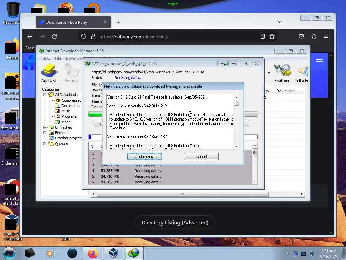Click the segment progress indicator bar

coord(173,137)
